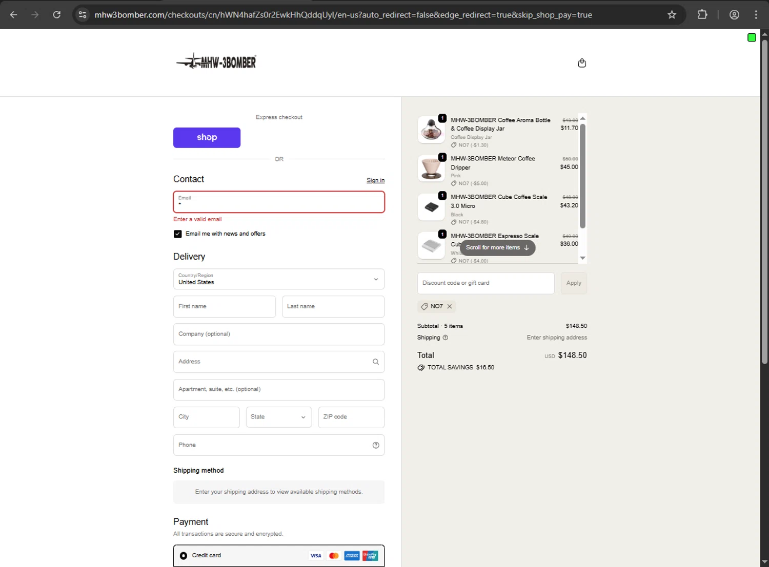Open the State dropdown
This screenshot has width=769, height=567.
[x=279, y=417]
